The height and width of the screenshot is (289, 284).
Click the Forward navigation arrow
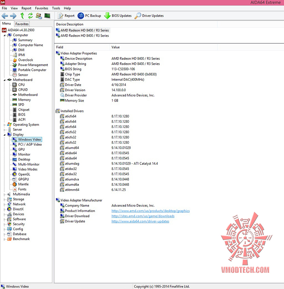click(13, 16)
